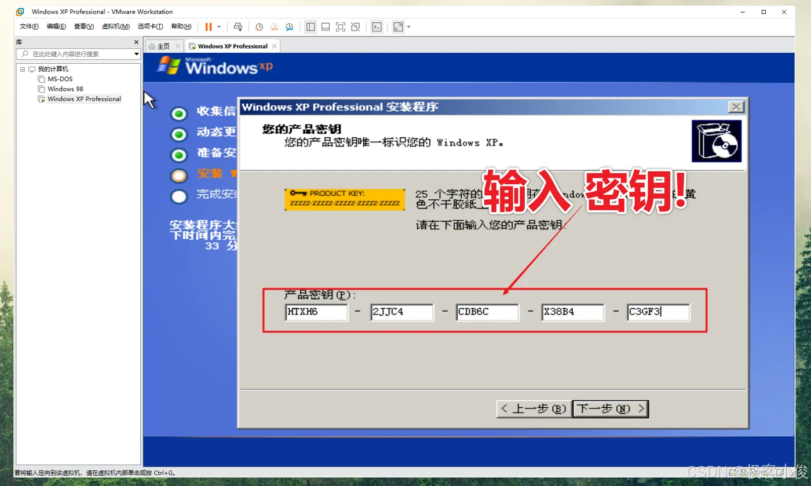Open the dropdown next to the stretch icon
Image resolution: width=811 pixels, height=486 pixels.
(x=408, y=27)
